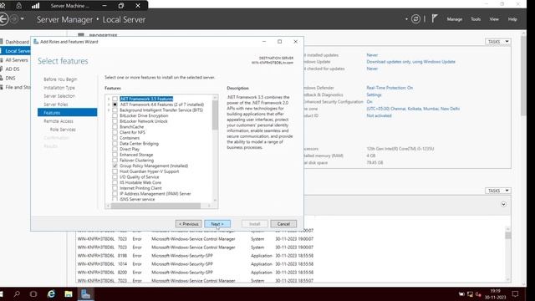Open Internet Explorer from the taskbar
This screenshot has height=301, width=535.
(x=51, y=293)
